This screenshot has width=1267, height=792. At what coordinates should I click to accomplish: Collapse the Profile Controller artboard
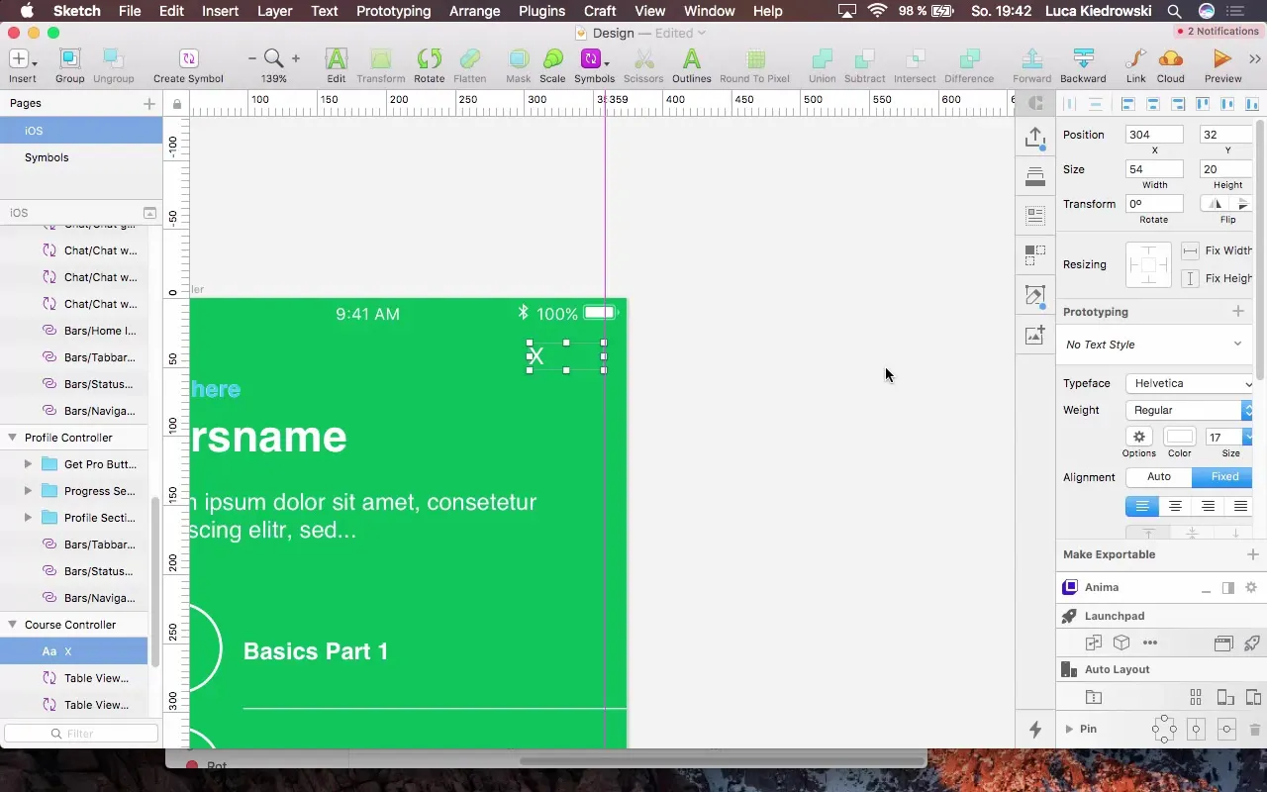pos(13,438)
